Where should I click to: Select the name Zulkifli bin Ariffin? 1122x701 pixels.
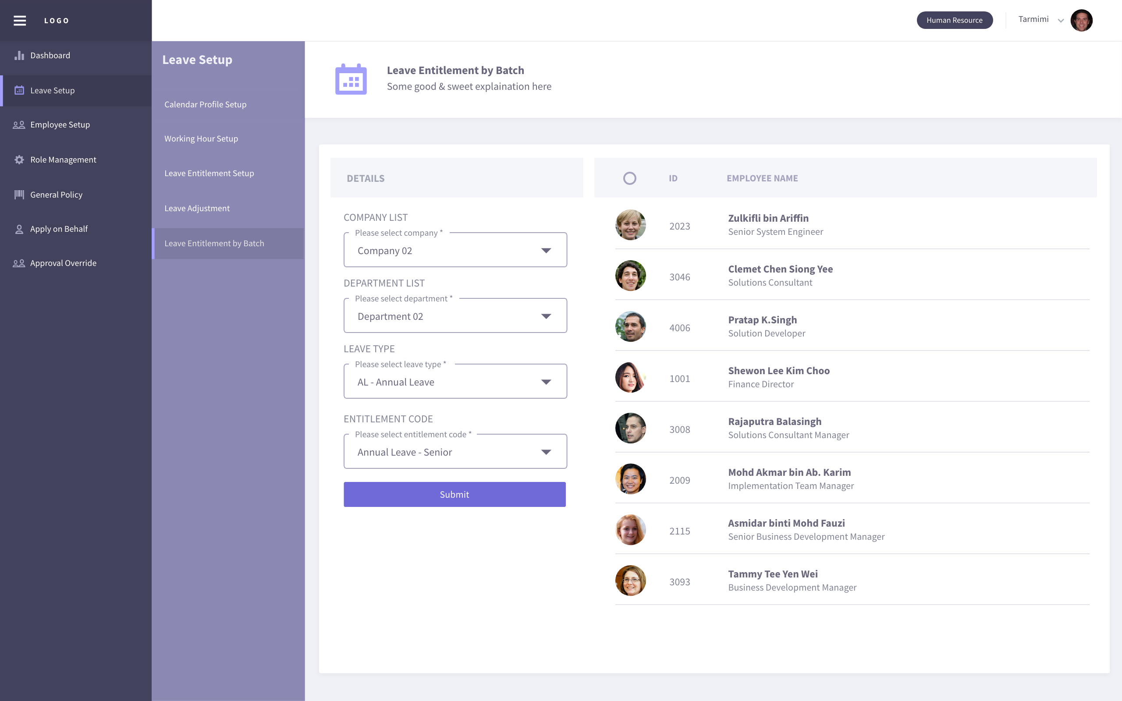(x=768, y=218)
